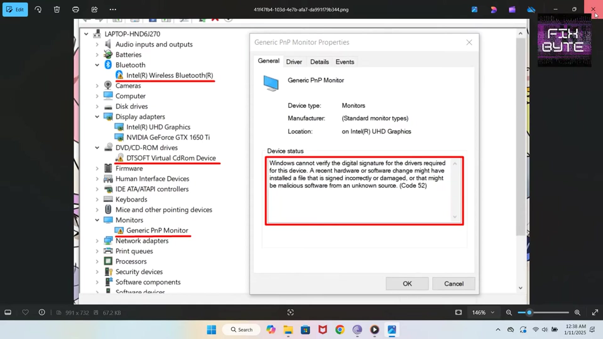This screenshot has width=603, height=339.
Task: Expand the Network adapters node
Action: 97,241
